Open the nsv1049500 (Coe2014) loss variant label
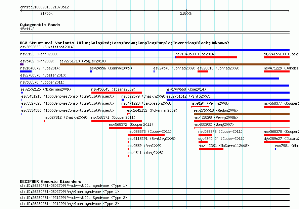The image size is (299, 209). [x=196, y=54]
